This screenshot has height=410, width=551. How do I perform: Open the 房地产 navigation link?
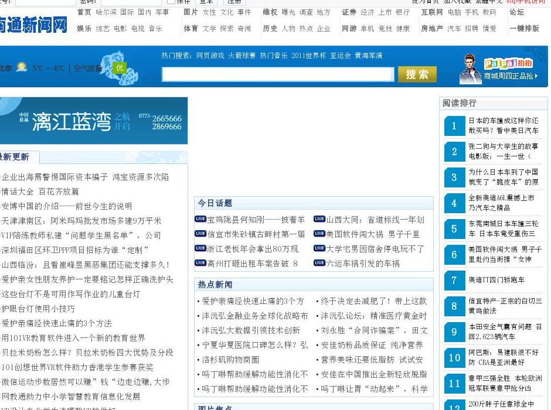tap(432, 29)
